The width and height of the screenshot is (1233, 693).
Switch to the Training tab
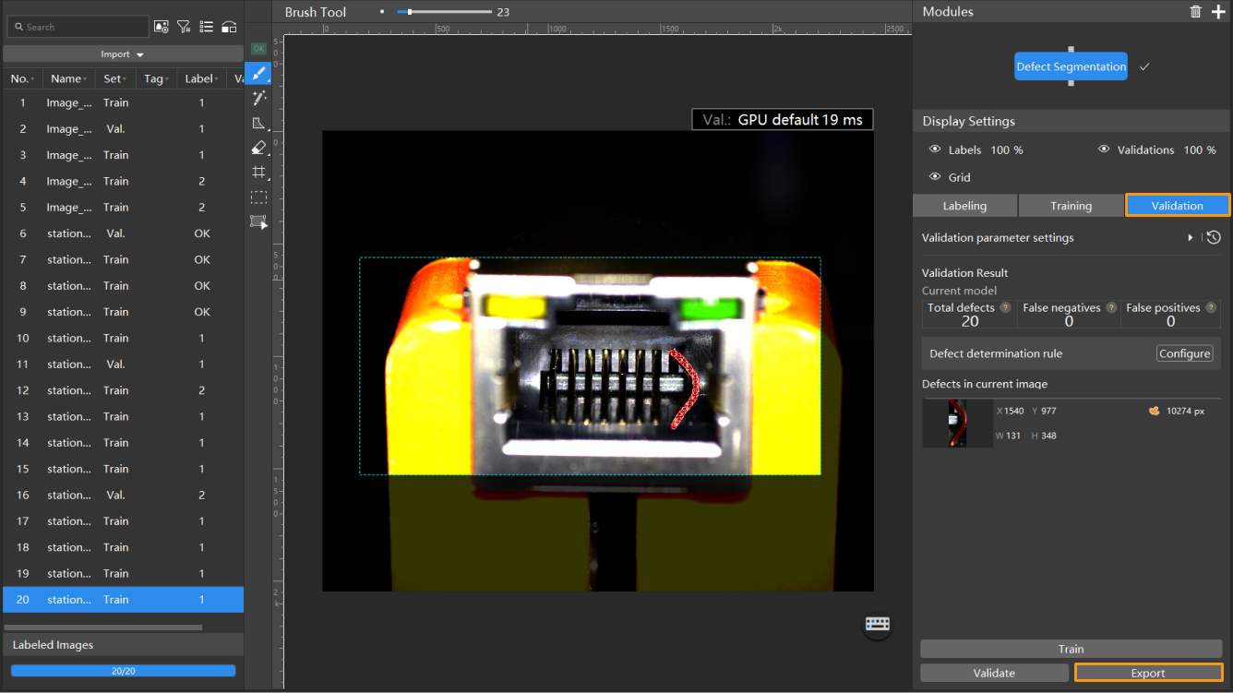1071,206
